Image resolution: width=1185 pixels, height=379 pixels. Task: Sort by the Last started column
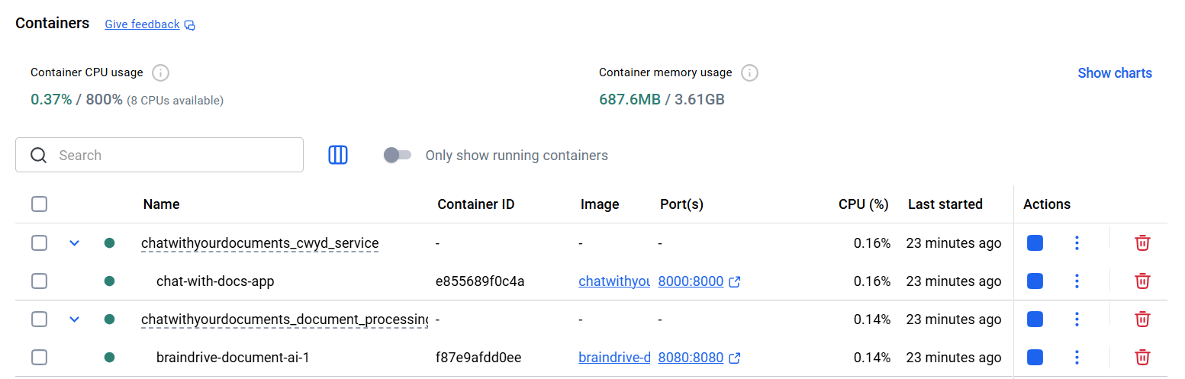(x=945, y=204)
